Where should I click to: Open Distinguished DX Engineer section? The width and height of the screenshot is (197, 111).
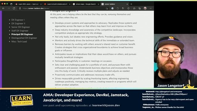24,38
